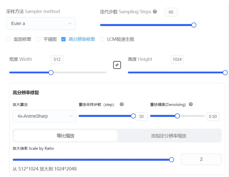Click the Width slider handle

(x=51, y=73)
